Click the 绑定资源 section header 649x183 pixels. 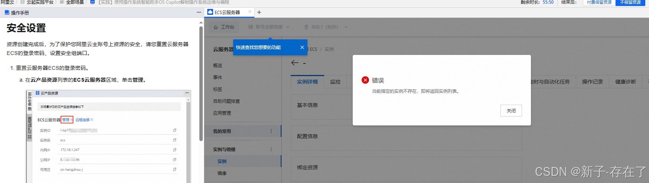(307, 168)
